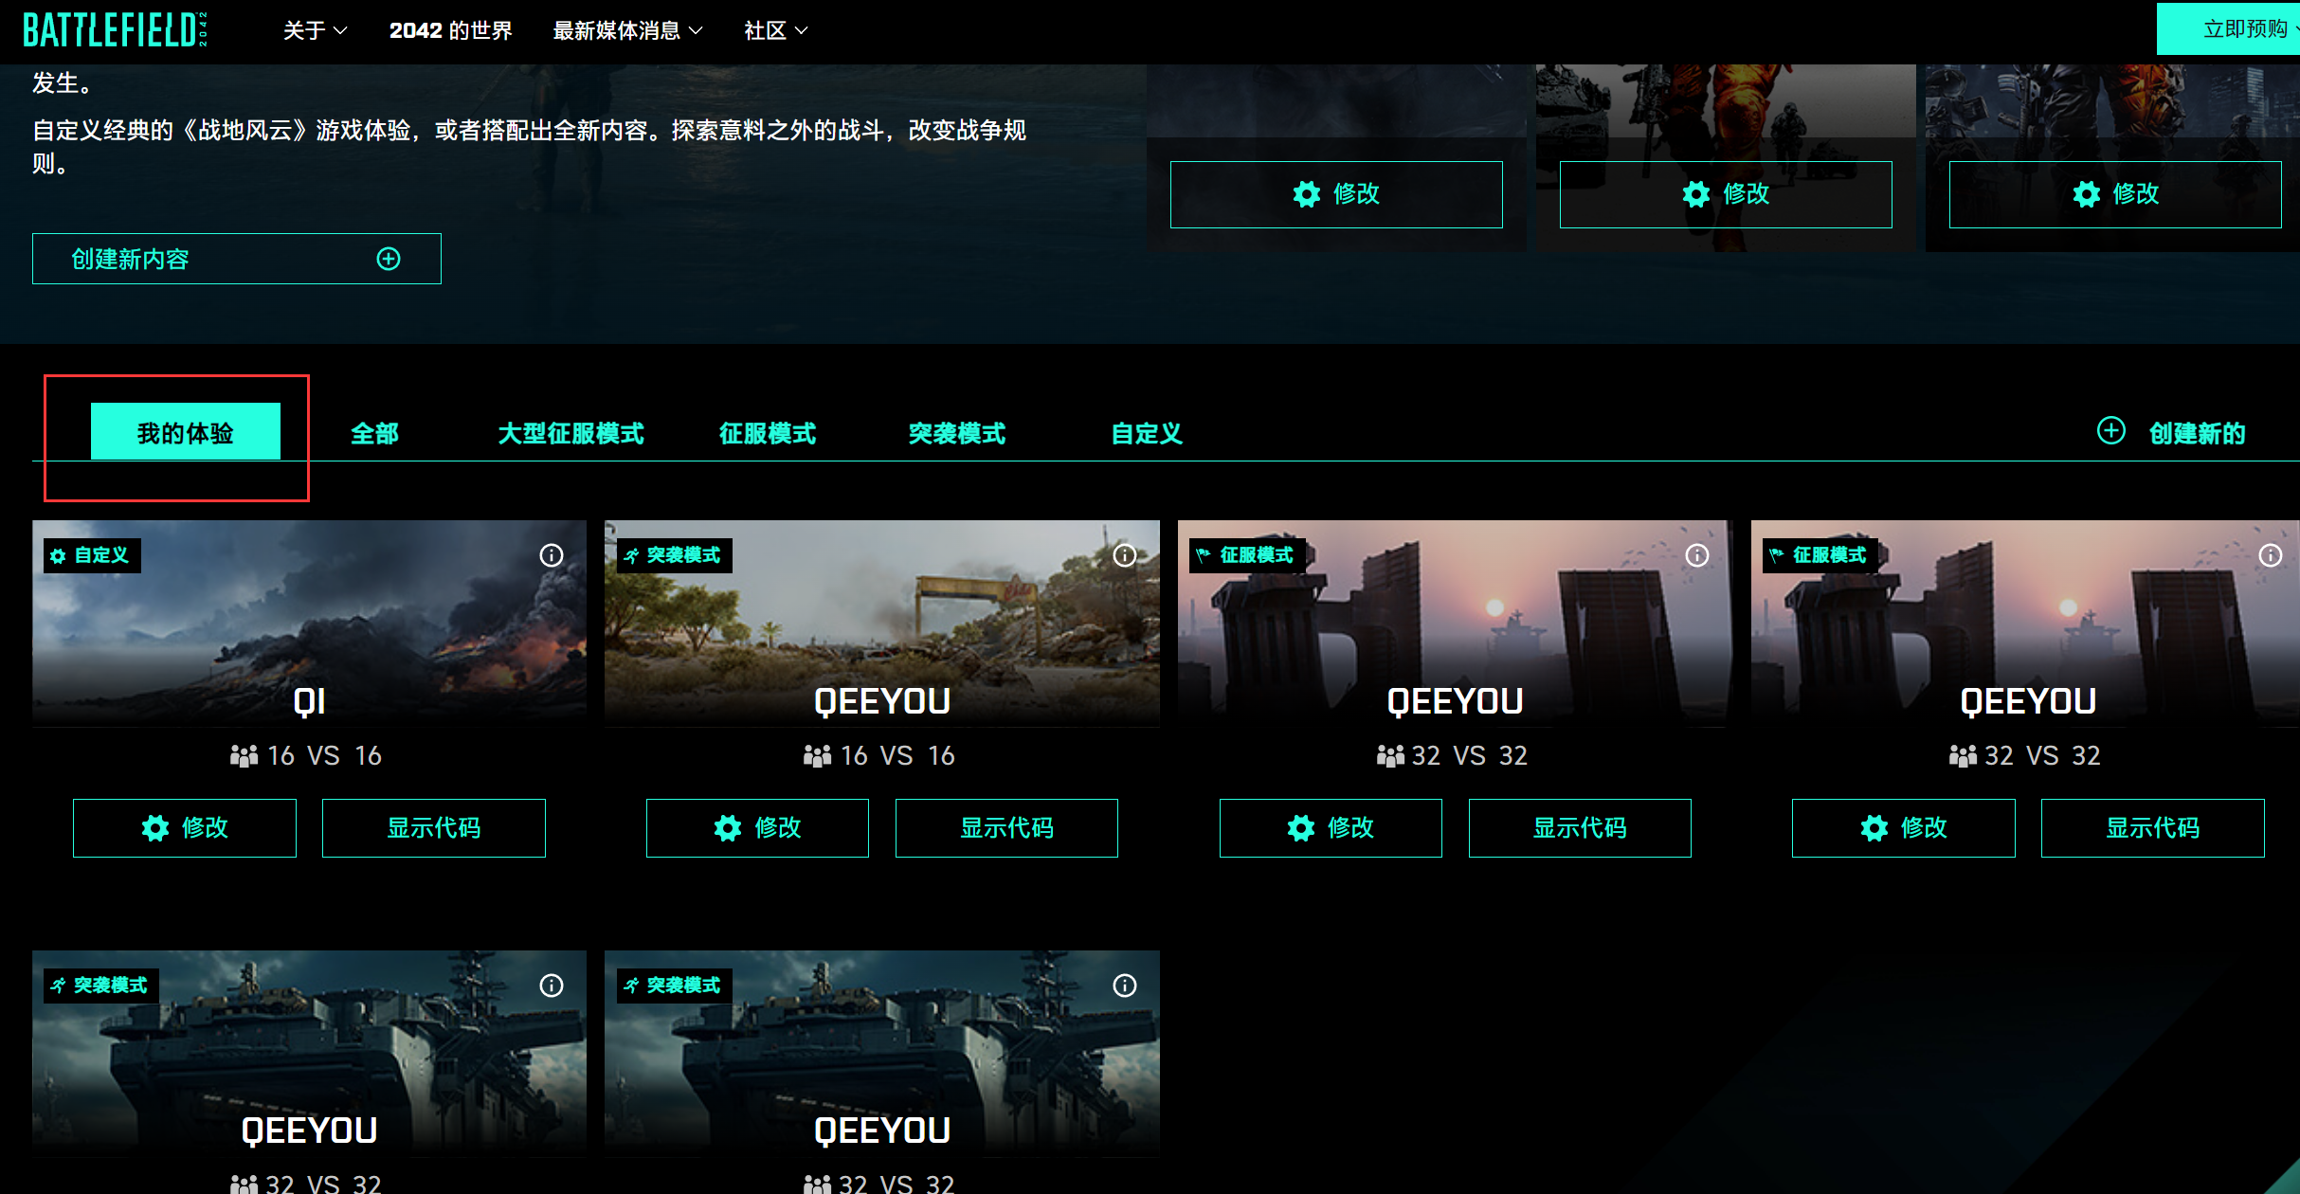Click 修改 under first 征服模式 QEEYOU card
The width and height of the screenshot is (2300, 1194).
1331,828
